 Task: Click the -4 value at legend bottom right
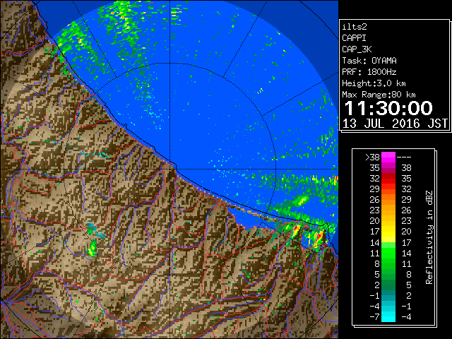[x=406, y=317]
